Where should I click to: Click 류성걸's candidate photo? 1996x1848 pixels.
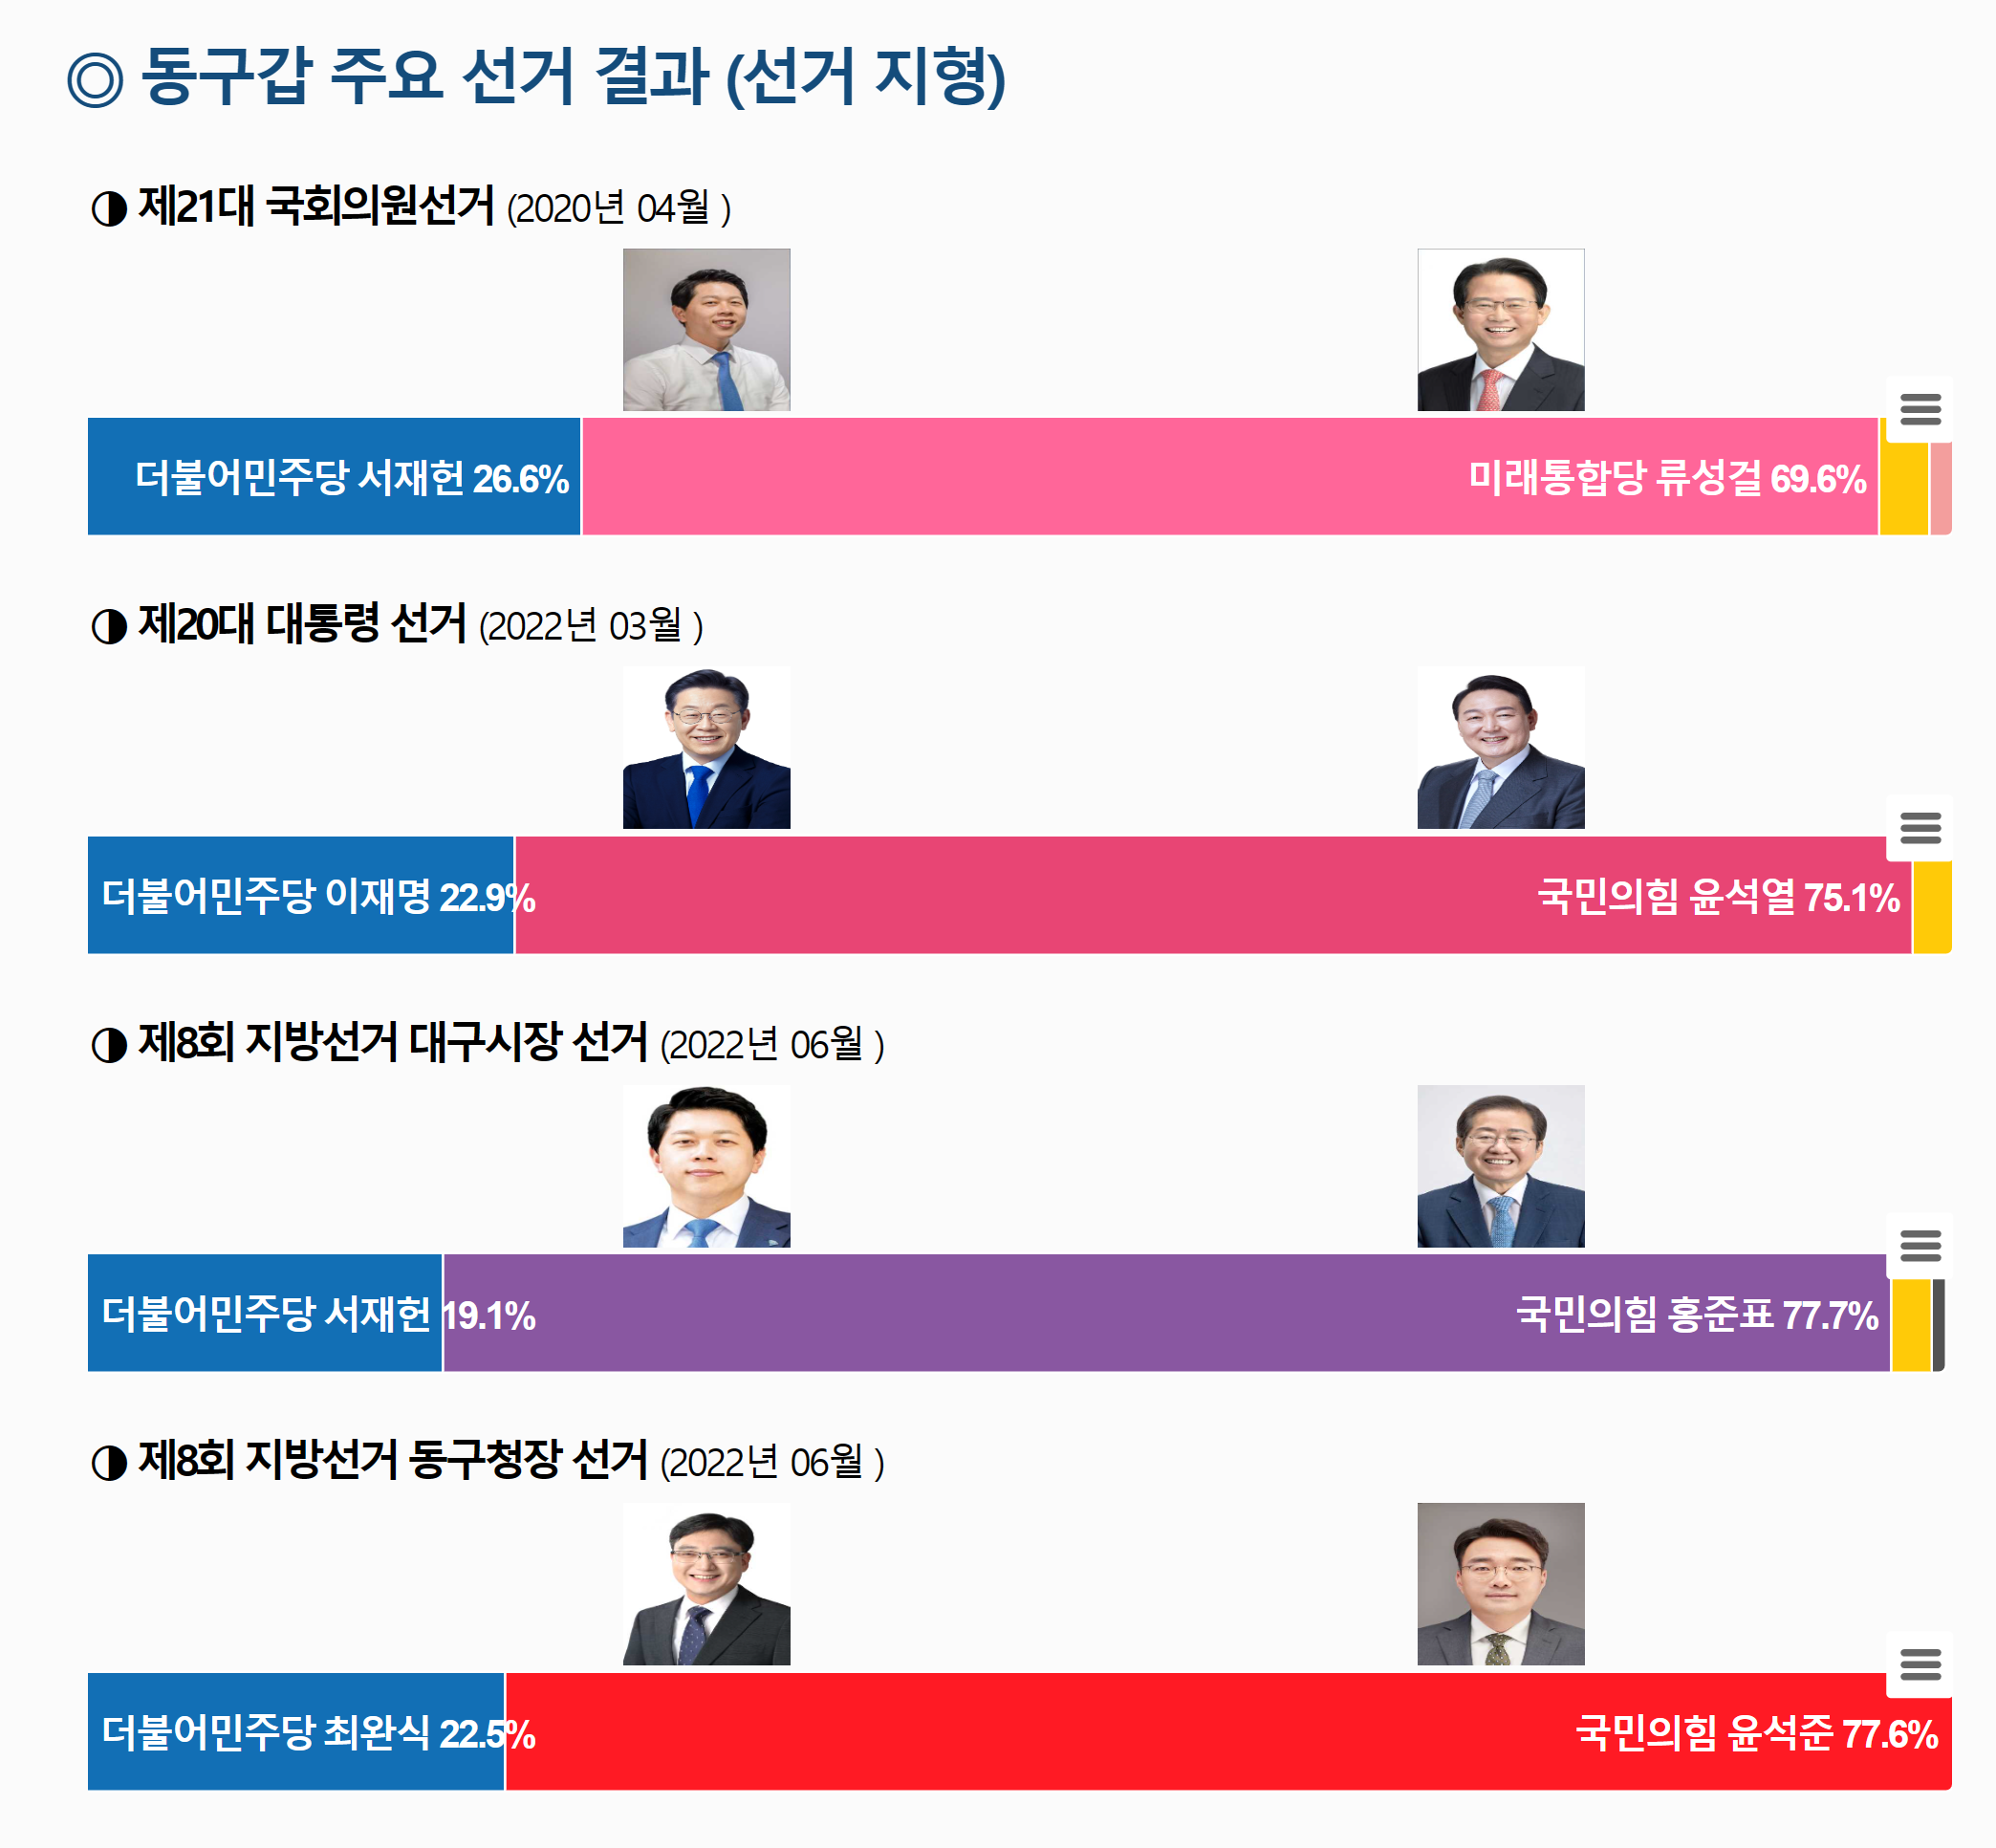[1500, 330]
